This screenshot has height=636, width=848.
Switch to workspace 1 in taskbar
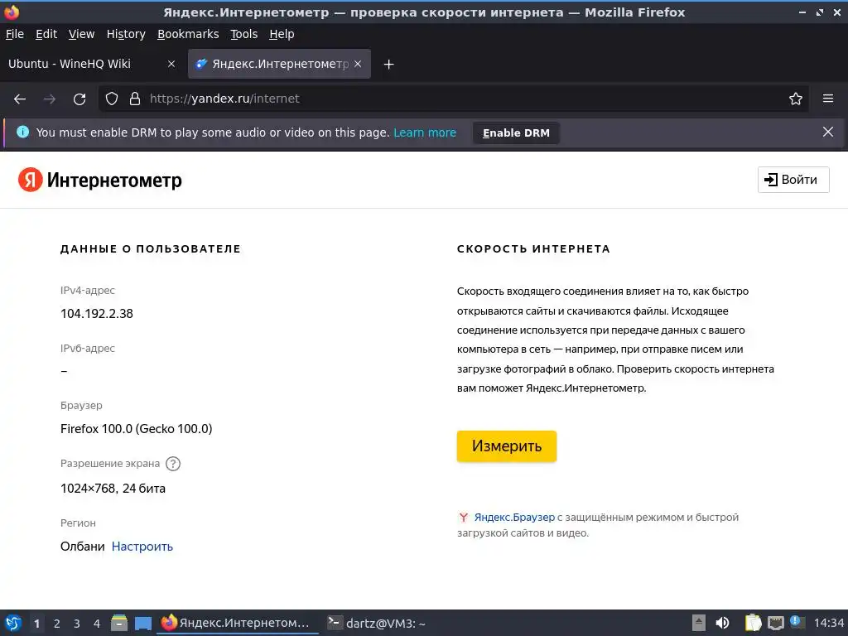[36, 624]
